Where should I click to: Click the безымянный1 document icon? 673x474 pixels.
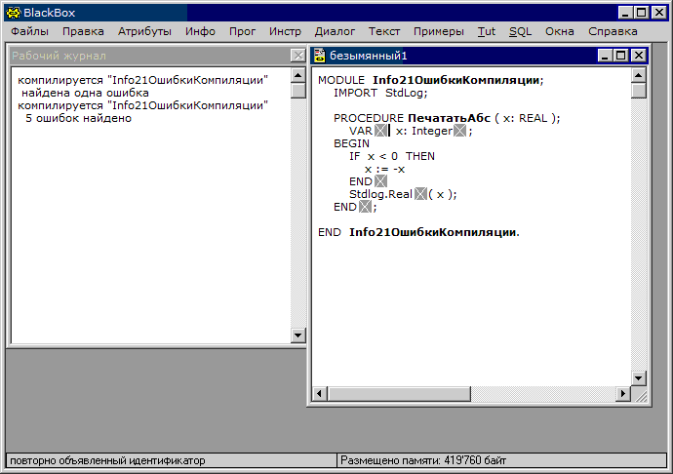pos(320,56)
